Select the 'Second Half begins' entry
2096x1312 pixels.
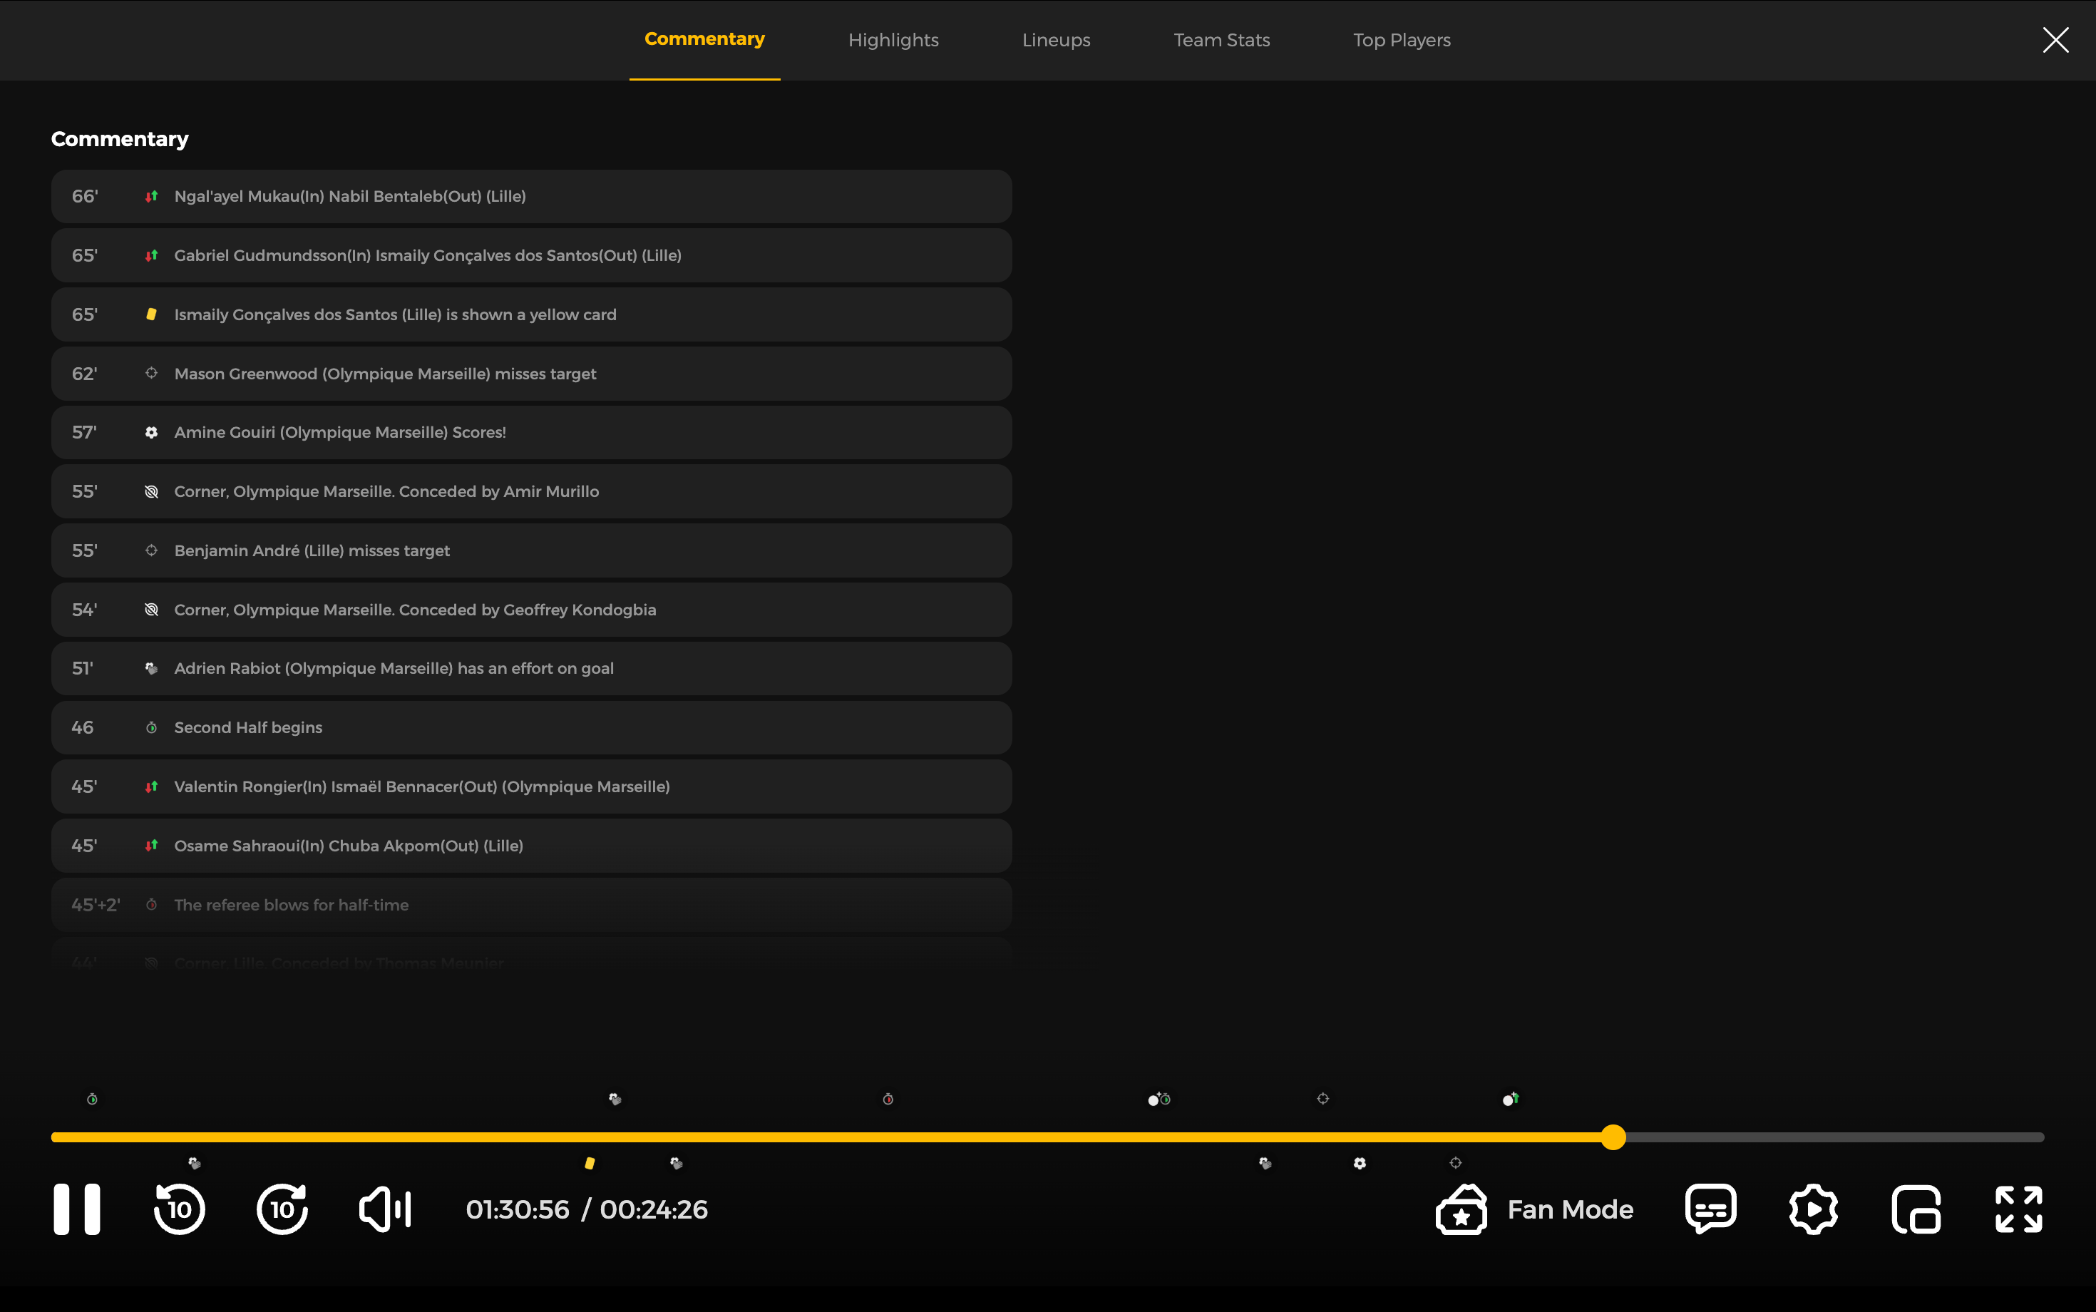point(532,727)
